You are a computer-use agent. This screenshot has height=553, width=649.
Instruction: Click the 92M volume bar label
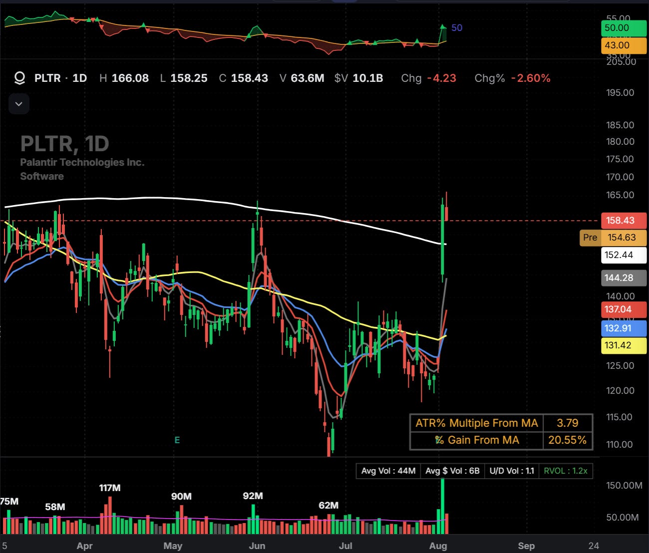(x=253, y=496)
